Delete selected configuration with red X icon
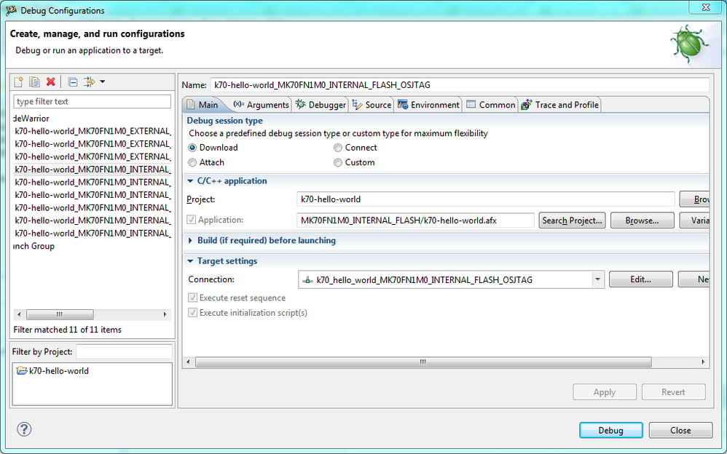Image resolution: width=727 pixels, height=454 pixels. coord(50,82)
